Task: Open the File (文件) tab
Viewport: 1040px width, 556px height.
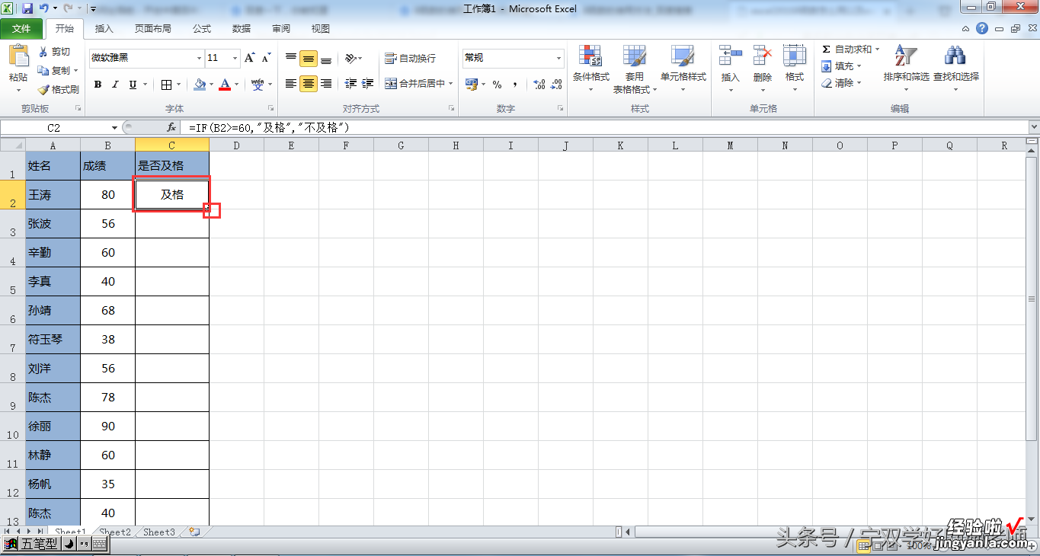Action: coord(22,29)
